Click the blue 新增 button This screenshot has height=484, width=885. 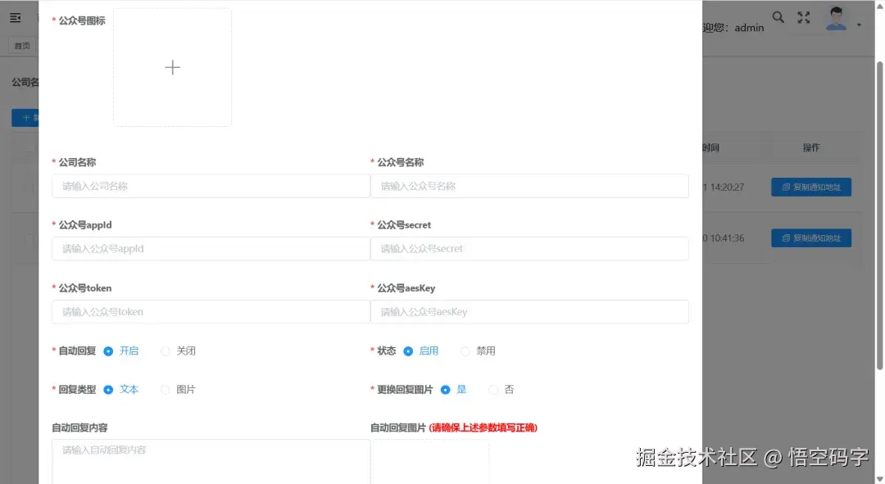(x=25, y=117)
